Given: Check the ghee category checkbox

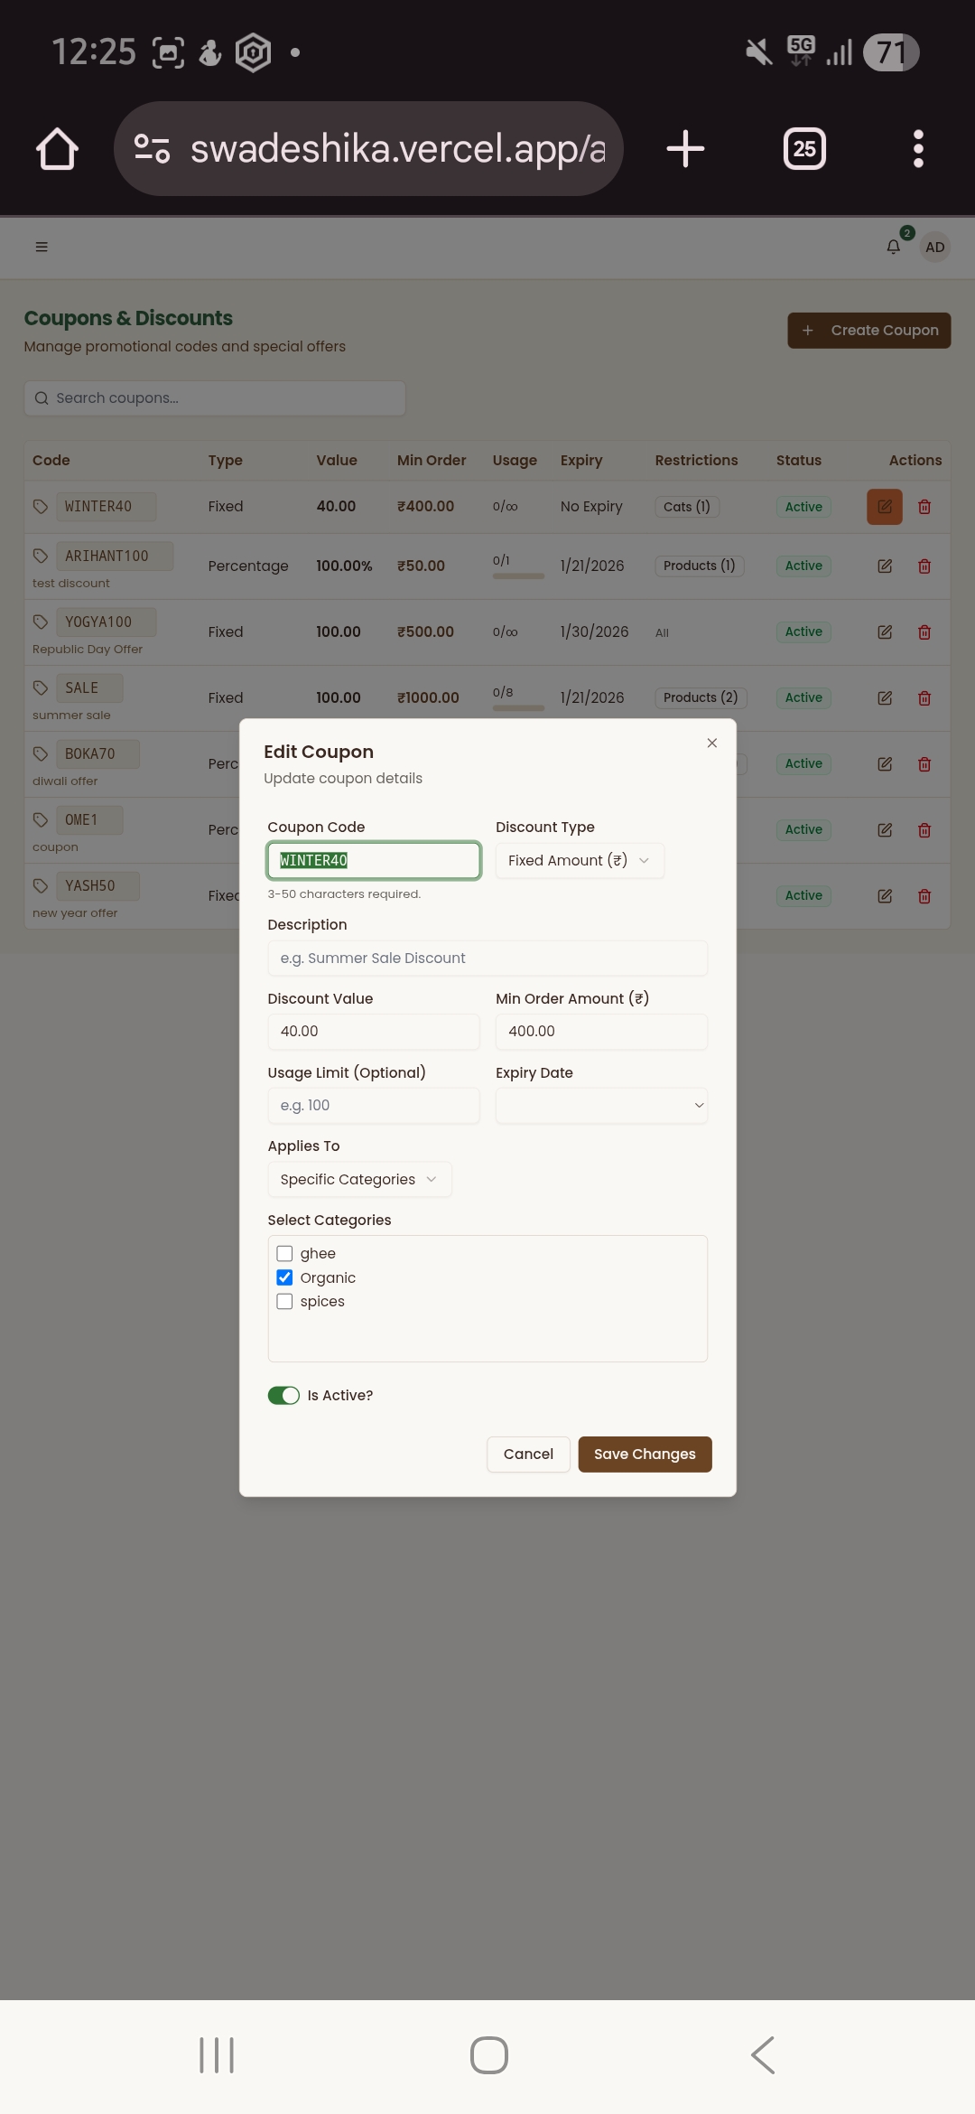Looking at the screenshot, I should pos(284,1253).
